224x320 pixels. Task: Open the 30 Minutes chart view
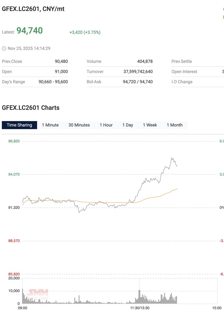click(79, 125)
